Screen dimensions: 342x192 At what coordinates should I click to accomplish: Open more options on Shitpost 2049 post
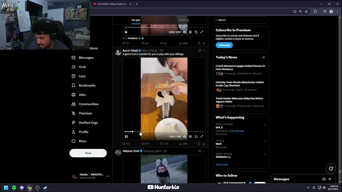pos(204,151)
